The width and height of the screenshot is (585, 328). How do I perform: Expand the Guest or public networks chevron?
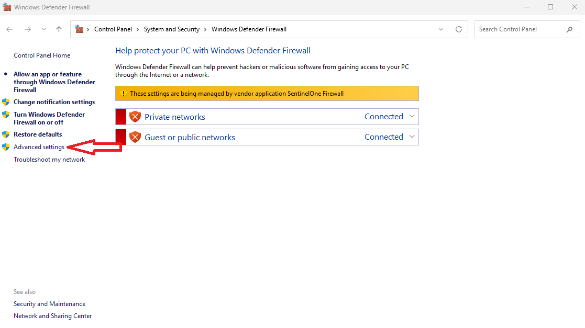pos(412,137)
